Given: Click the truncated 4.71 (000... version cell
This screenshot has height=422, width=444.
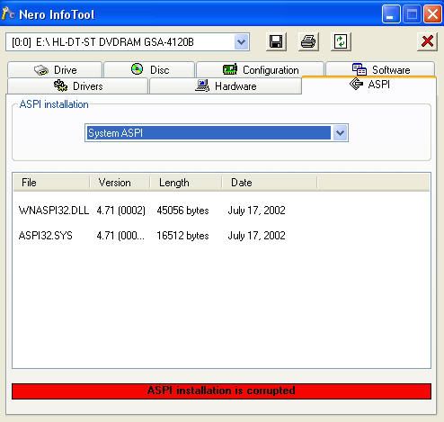Looking at the screenshot, I should 120,236.
